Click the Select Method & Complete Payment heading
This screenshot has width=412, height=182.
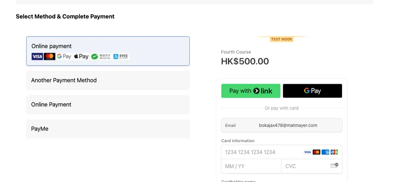(65, 16)
